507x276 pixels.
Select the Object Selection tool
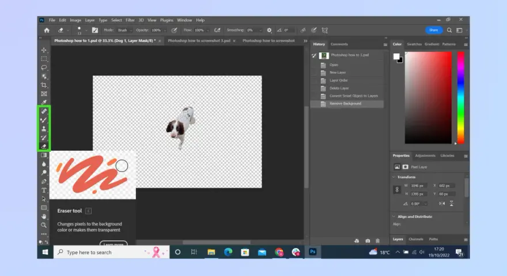[44, 76]
